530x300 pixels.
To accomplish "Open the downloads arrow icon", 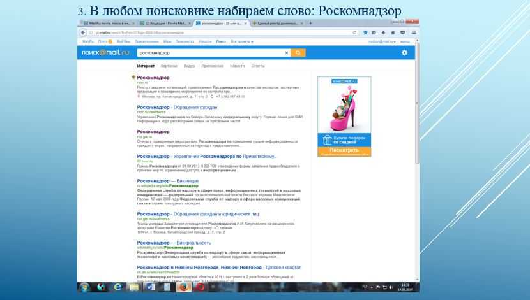I will (383, 32).
